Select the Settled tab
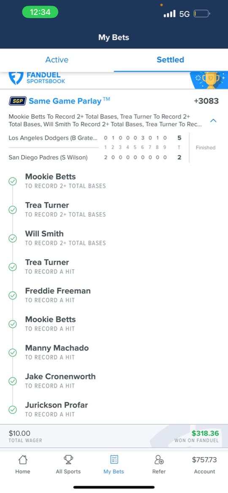The width and height of the screenshot is (228, 493). (x=171, y=60)
